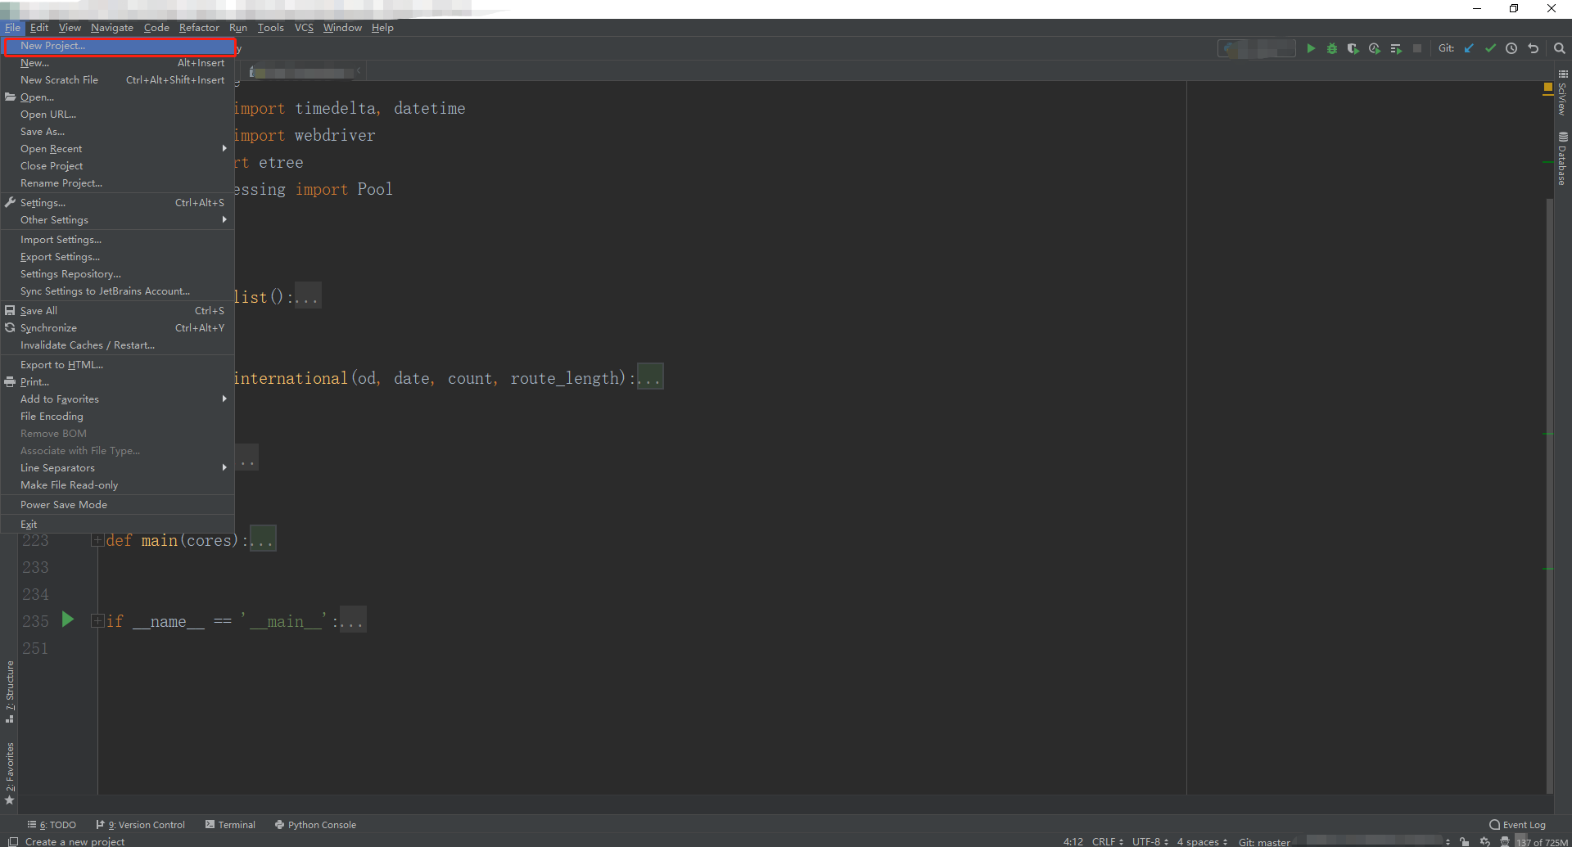1572x847 pixels.
Task: Click the status bar icon beside the lock
Action: point(1484,841)
